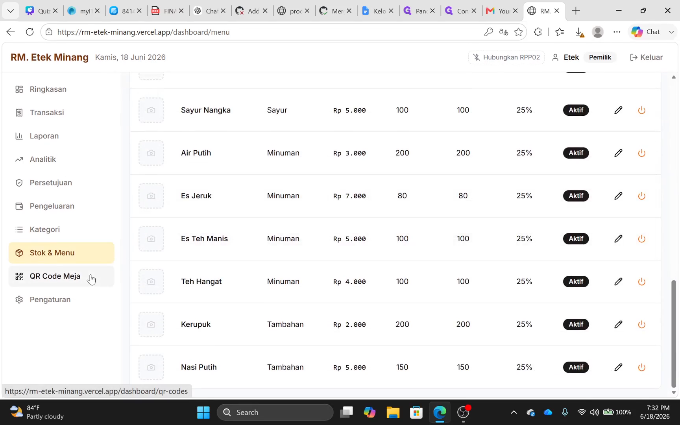This screenshot has width=680, height=425.
Task: Toggle power icon for Es Teh Manis
Action: (641, 239)
